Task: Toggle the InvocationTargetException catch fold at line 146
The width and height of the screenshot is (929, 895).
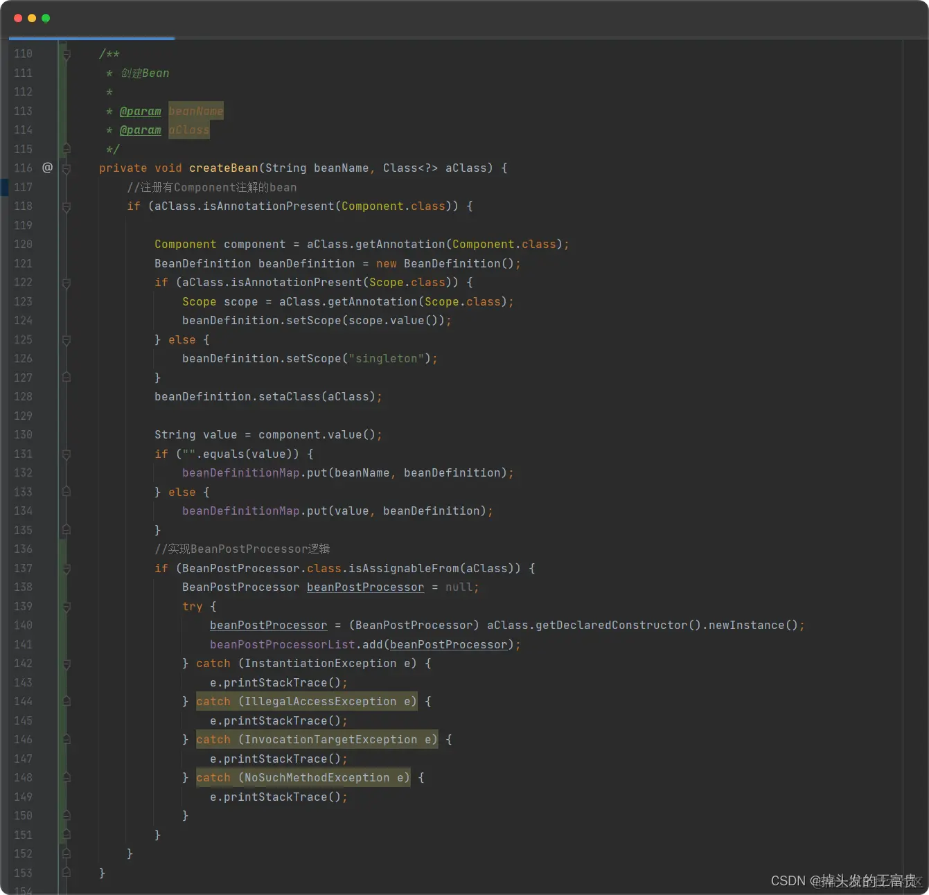Action: click(67, 740)
